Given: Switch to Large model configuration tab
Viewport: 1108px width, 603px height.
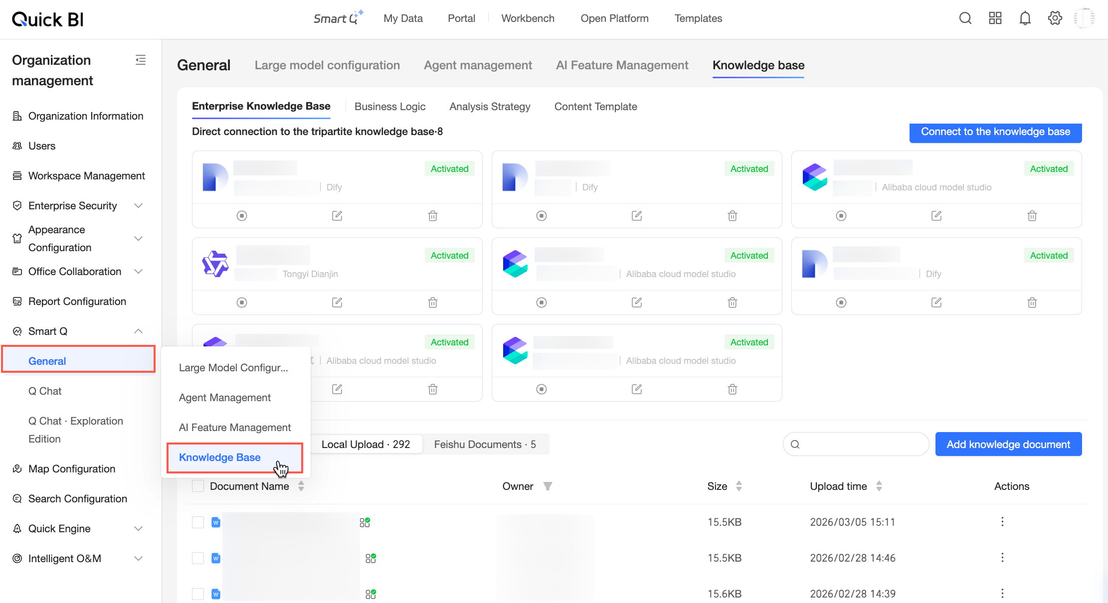Looking at the screenshot, I should tap(327, 65).
